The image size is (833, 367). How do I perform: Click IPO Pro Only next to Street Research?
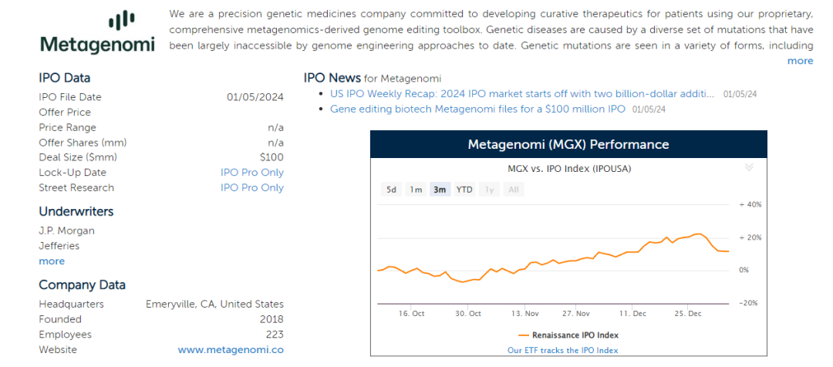251,187
